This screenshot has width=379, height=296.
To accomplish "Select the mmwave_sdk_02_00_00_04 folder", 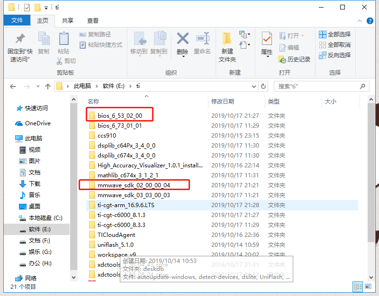I will click(134, 185).
